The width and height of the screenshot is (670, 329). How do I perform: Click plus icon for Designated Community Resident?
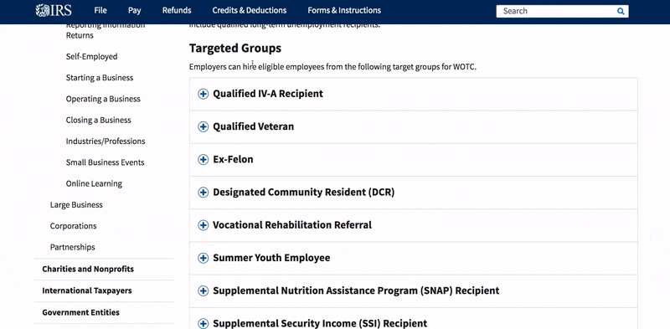[203, 193]
